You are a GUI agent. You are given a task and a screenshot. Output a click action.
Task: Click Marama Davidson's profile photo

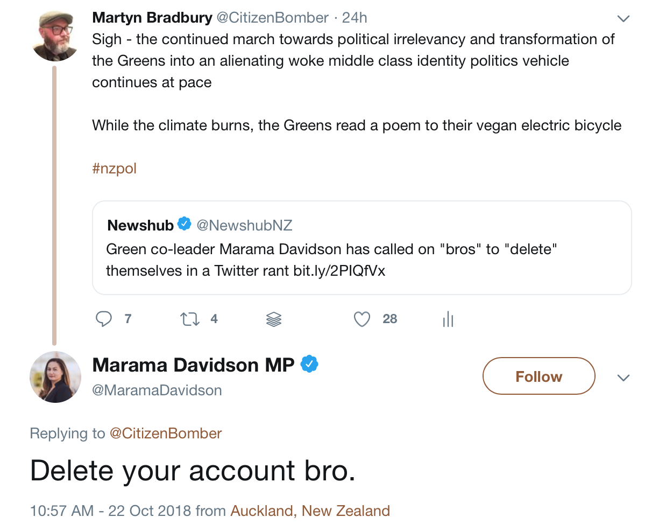click(55, 377)
